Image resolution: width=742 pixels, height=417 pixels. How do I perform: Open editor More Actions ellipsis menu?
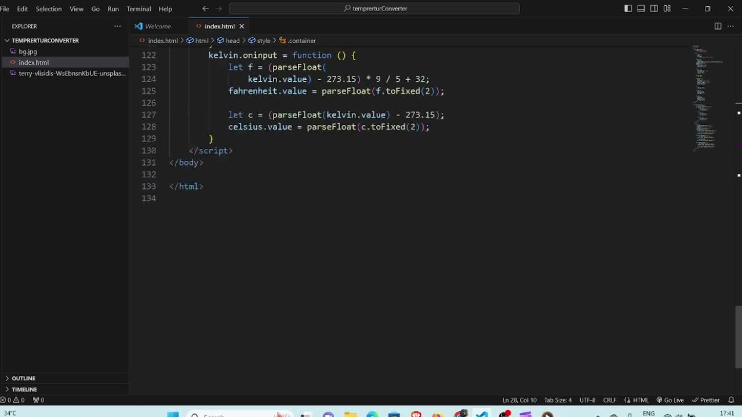730,26
